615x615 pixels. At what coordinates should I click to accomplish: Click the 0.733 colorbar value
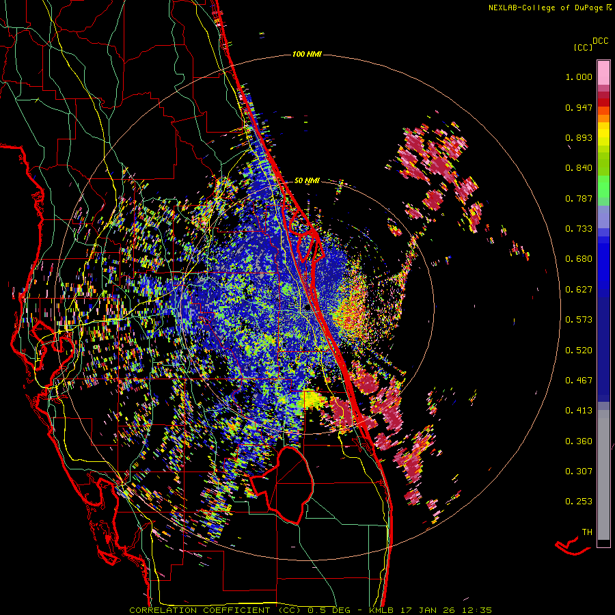pos(579,229)
